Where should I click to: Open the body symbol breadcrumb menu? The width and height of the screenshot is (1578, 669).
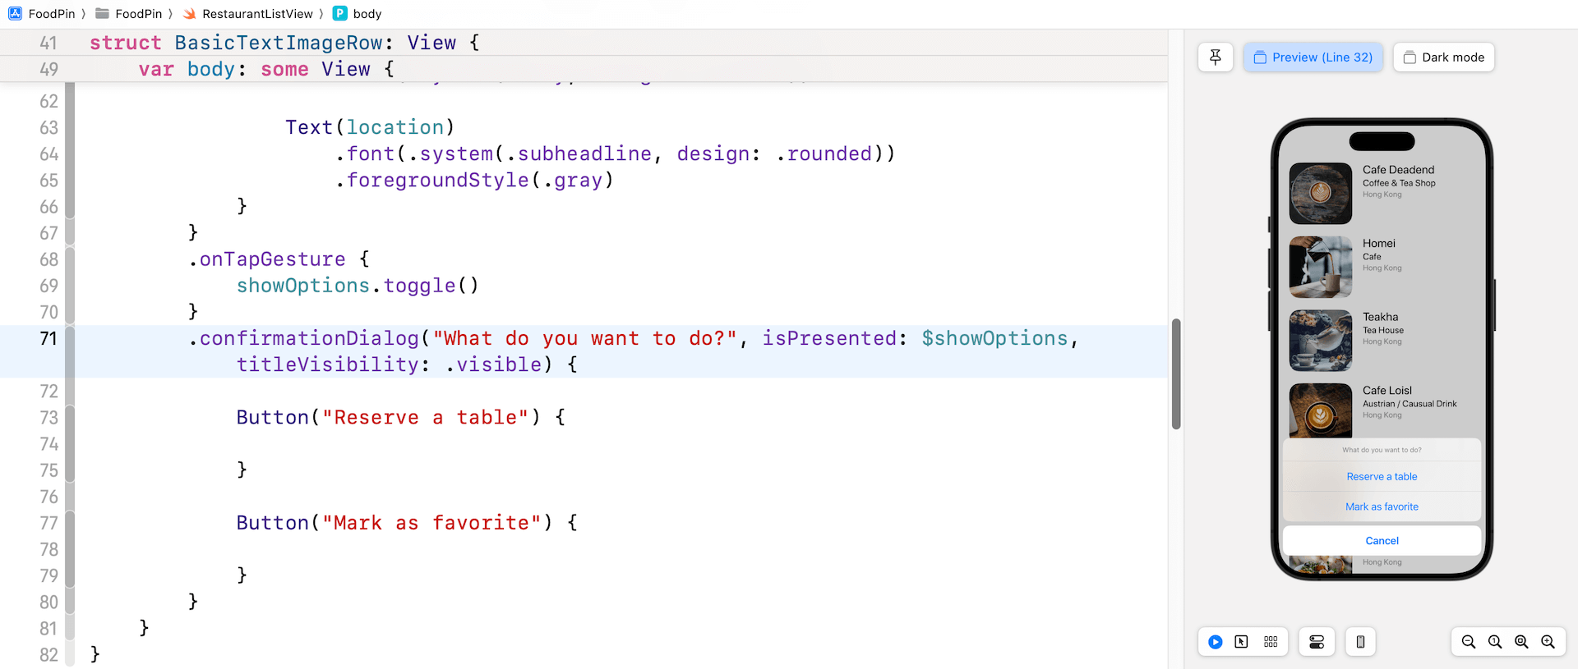[367, 14]
